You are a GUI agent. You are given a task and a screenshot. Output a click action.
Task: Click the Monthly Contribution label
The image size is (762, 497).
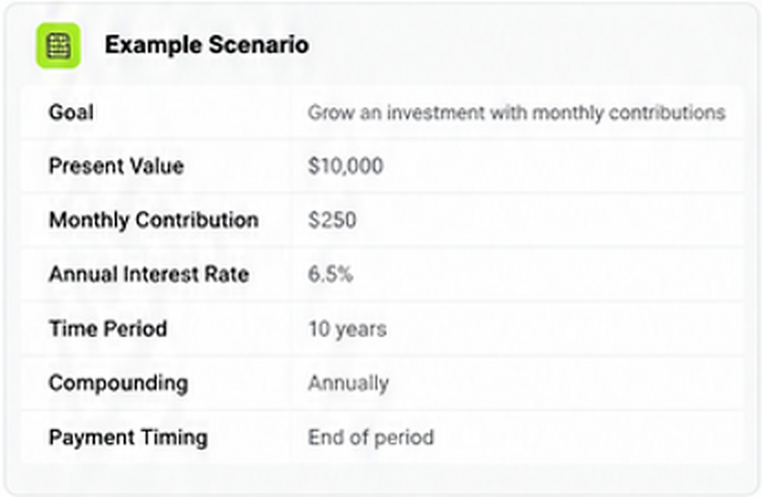(153, 220)
